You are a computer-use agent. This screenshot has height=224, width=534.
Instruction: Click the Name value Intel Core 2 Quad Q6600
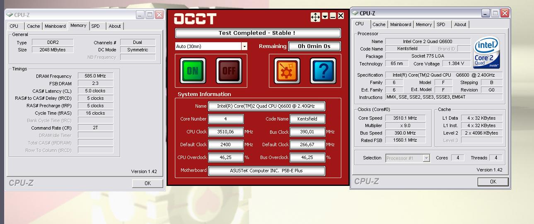click(428, 41)
